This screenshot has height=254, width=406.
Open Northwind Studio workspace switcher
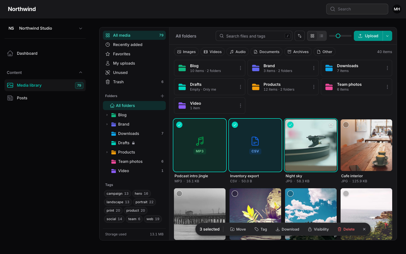click(45, 28)
